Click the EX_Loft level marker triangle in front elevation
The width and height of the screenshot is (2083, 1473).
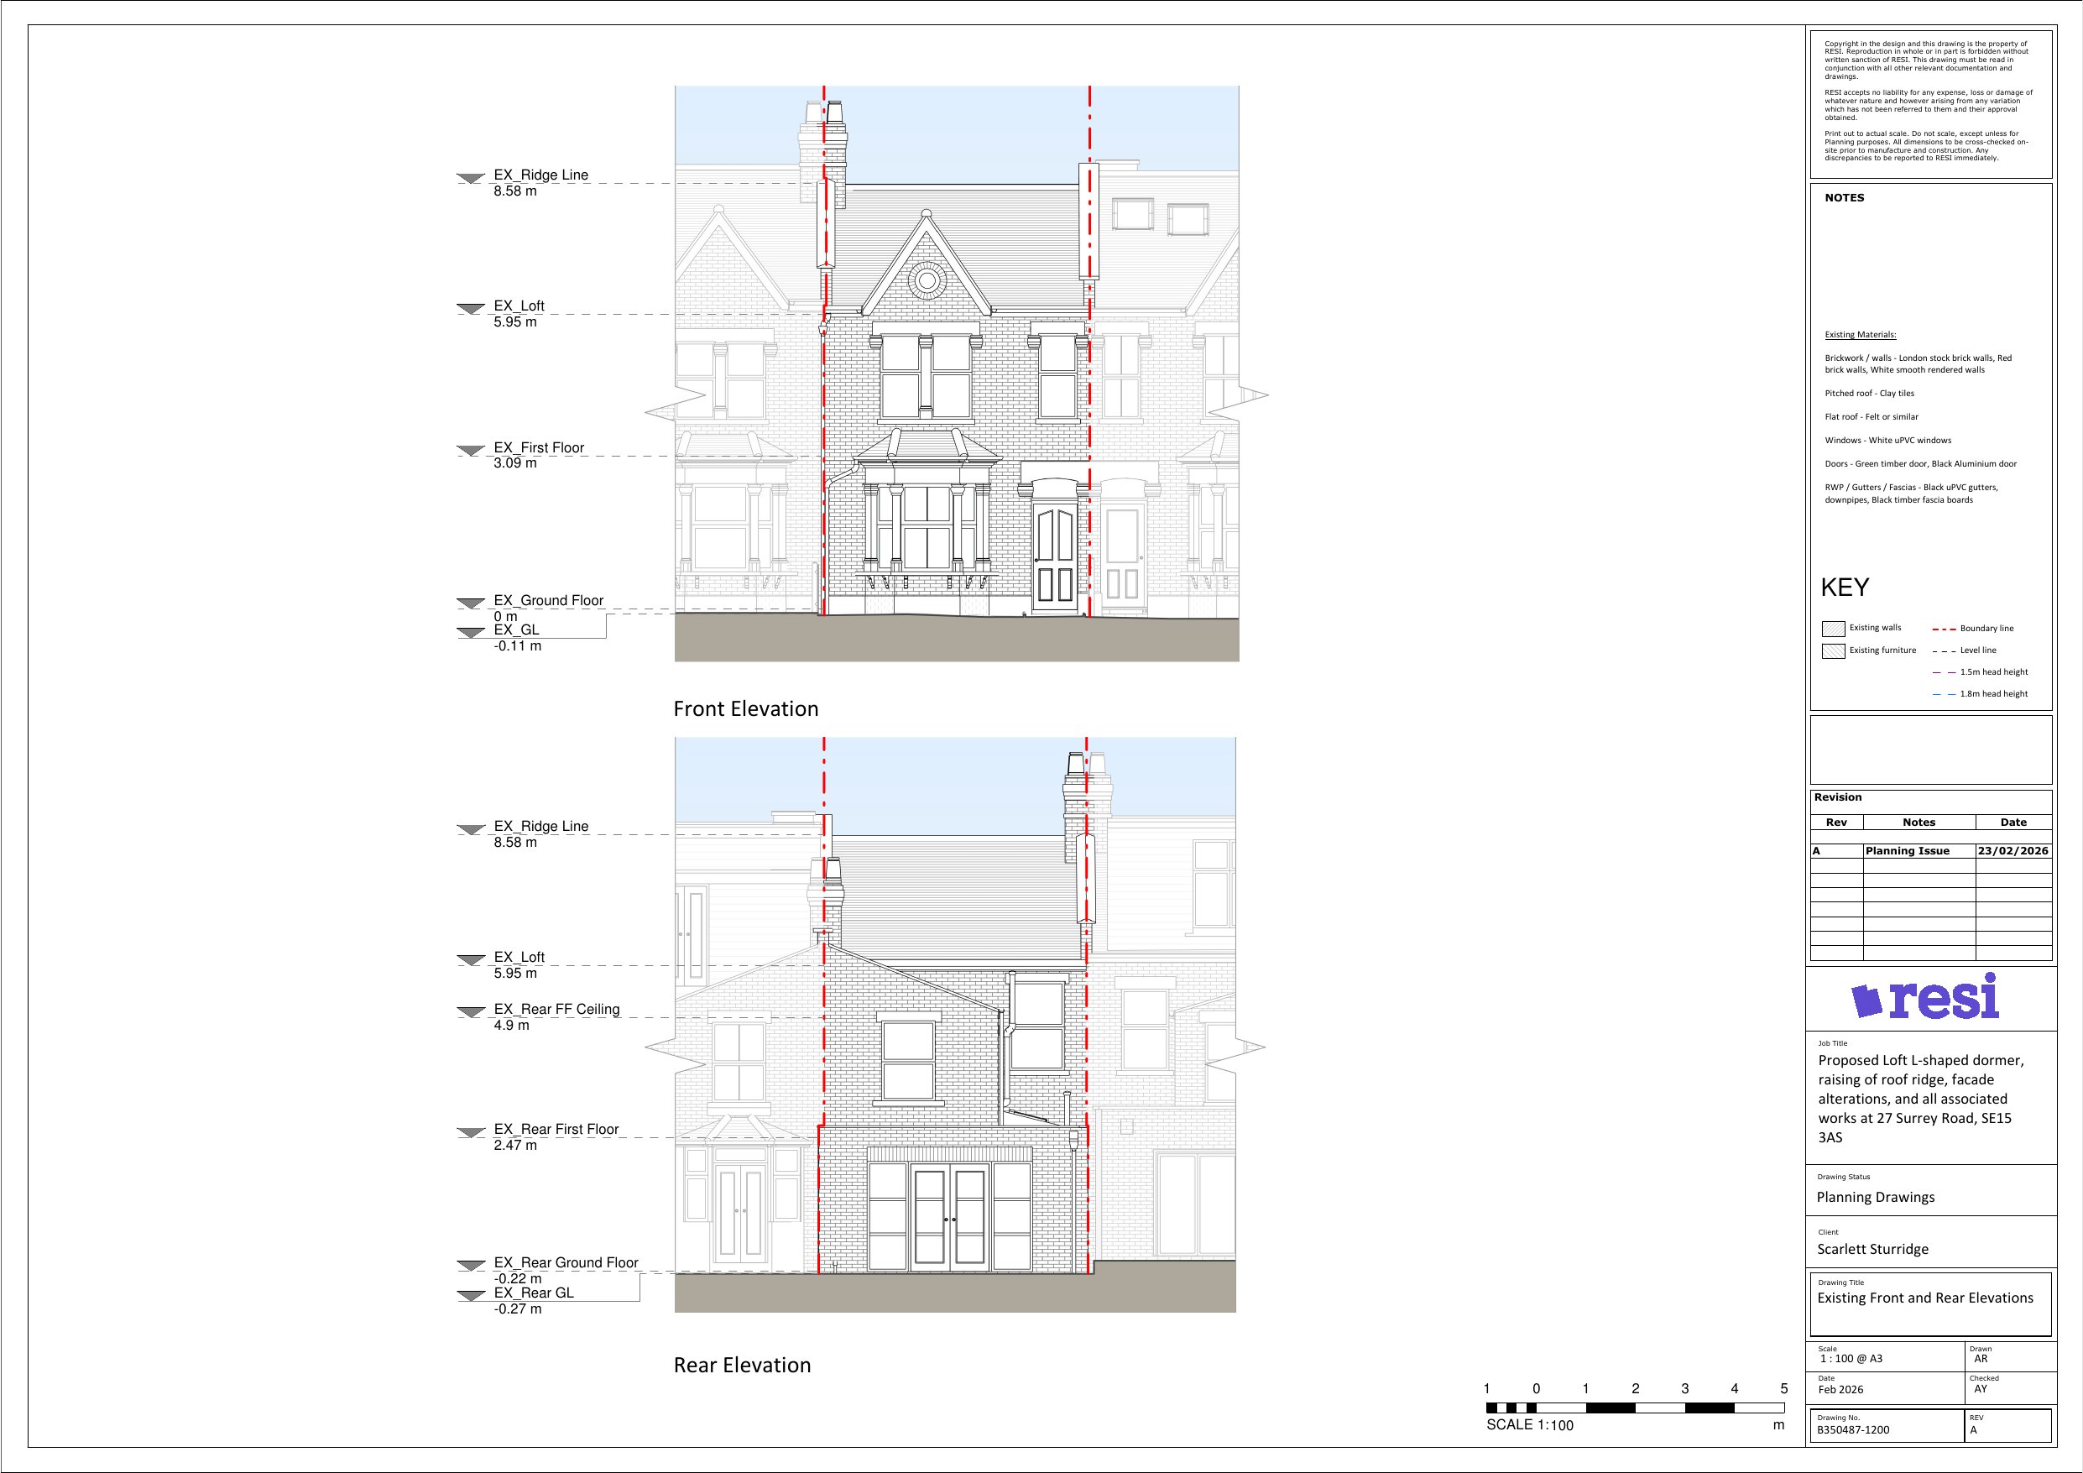click(470, 310)
